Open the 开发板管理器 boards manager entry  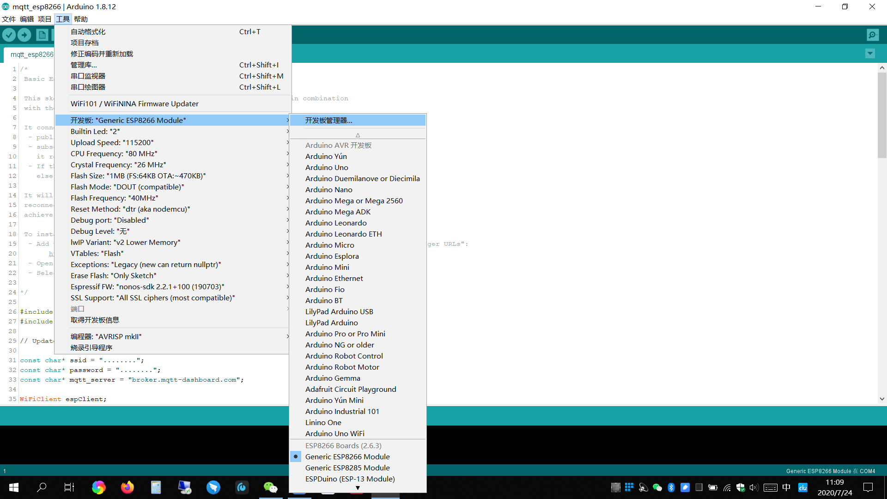coord(328,120)
